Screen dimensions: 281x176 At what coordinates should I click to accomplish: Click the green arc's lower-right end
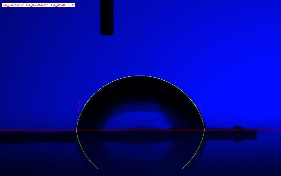click(183, 168)
